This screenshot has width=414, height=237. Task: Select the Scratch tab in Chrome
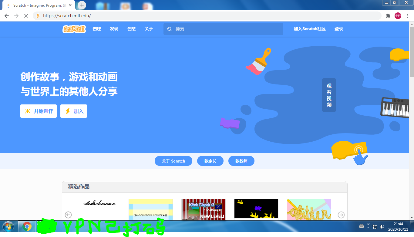[x=39, y=5]
